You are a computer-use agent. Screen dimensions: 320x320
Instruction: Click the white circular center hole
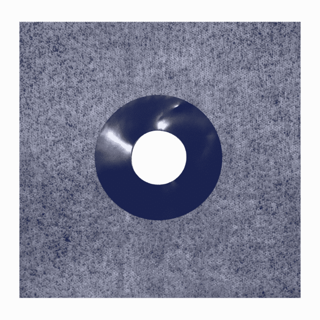click(x=159, y=157)
